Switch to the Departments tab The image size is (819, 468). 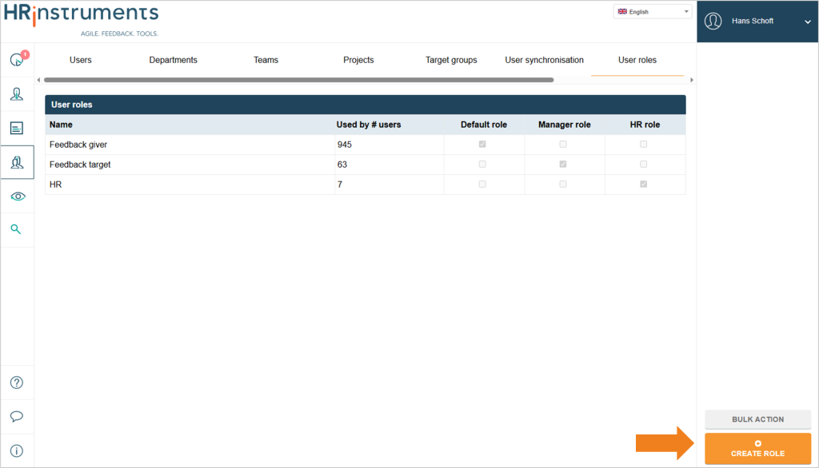(173, 60)
